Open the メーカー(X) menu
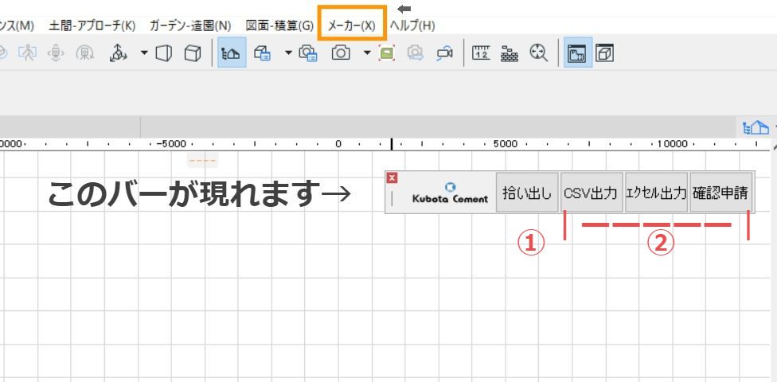This screenshot has height=382, width=777. coord(352,25)
